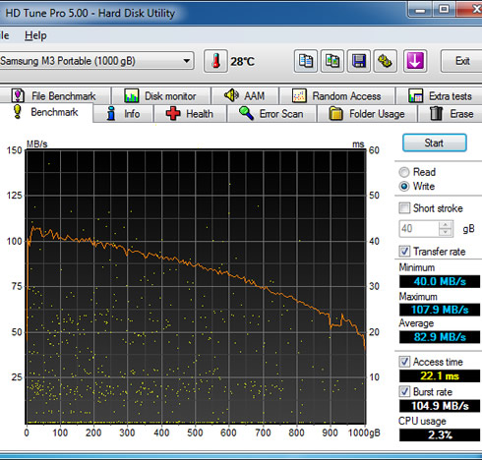
Task: Click the purple down arrow icon
Action: [415, 61]
